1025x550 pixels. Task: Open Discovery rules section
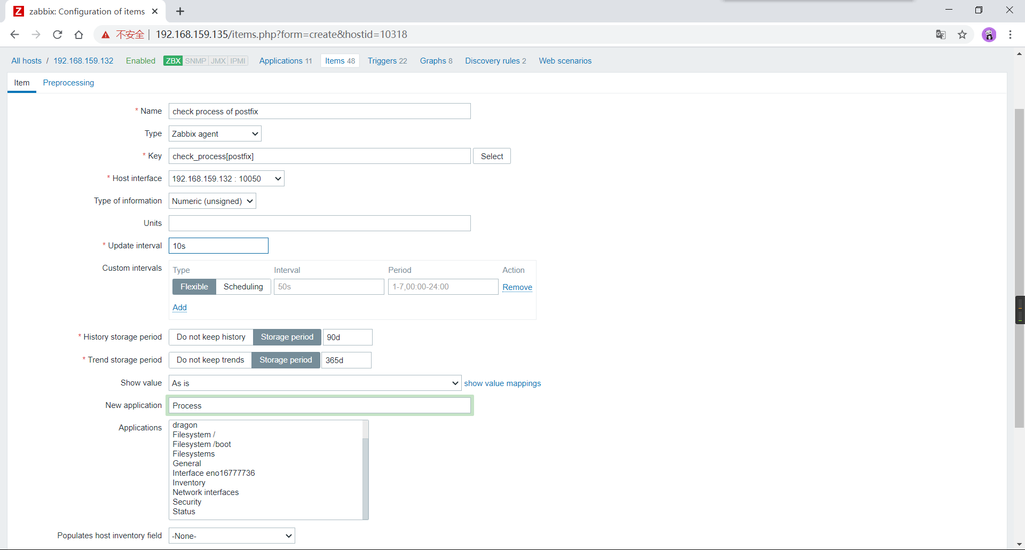click(x=495, y=61)
